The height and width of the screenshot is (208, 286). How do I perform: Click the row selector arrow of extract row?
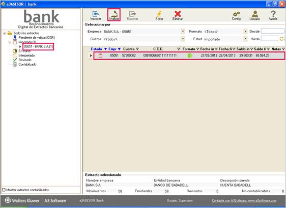pyautogui.click(x=91, y=56)
